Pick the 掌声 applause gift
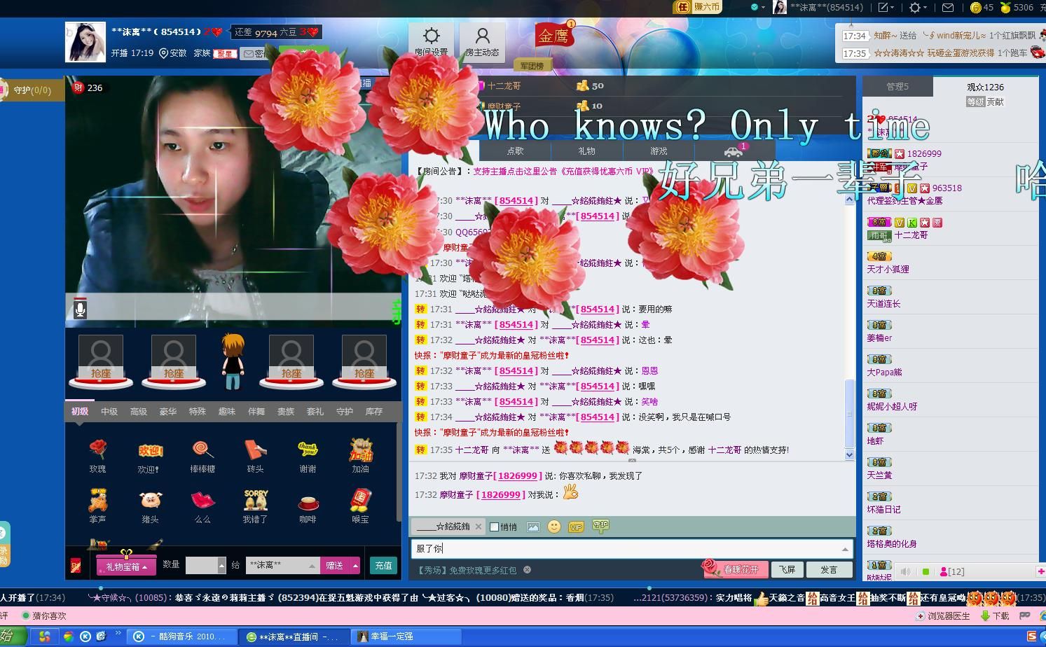 (98, 500)
